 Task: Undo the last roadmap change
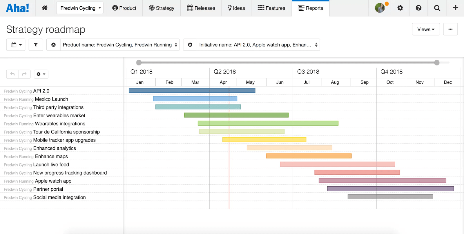pos(12,74)
